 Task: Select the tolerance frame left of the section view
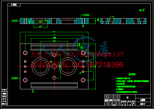pos(15,21)
